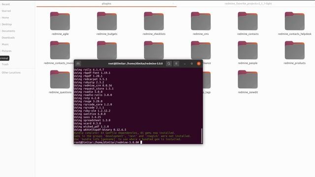Close the terminal window
Image resolution: width=315 pixels, height=177 pixels.
point(199,63)
